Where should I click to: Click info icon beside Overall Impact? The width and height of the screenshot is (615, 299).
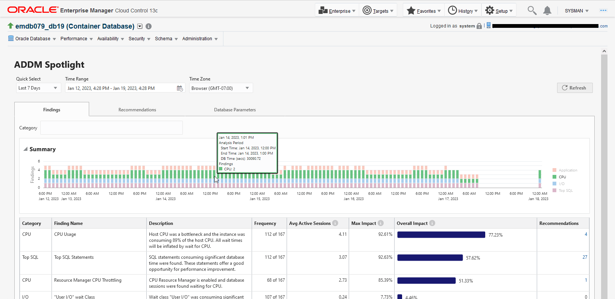tap(432, 223)
